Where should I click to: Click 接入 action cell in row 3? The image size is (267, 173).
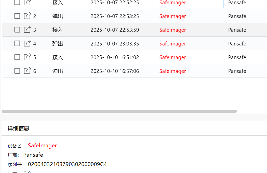[x=58, y=30]
